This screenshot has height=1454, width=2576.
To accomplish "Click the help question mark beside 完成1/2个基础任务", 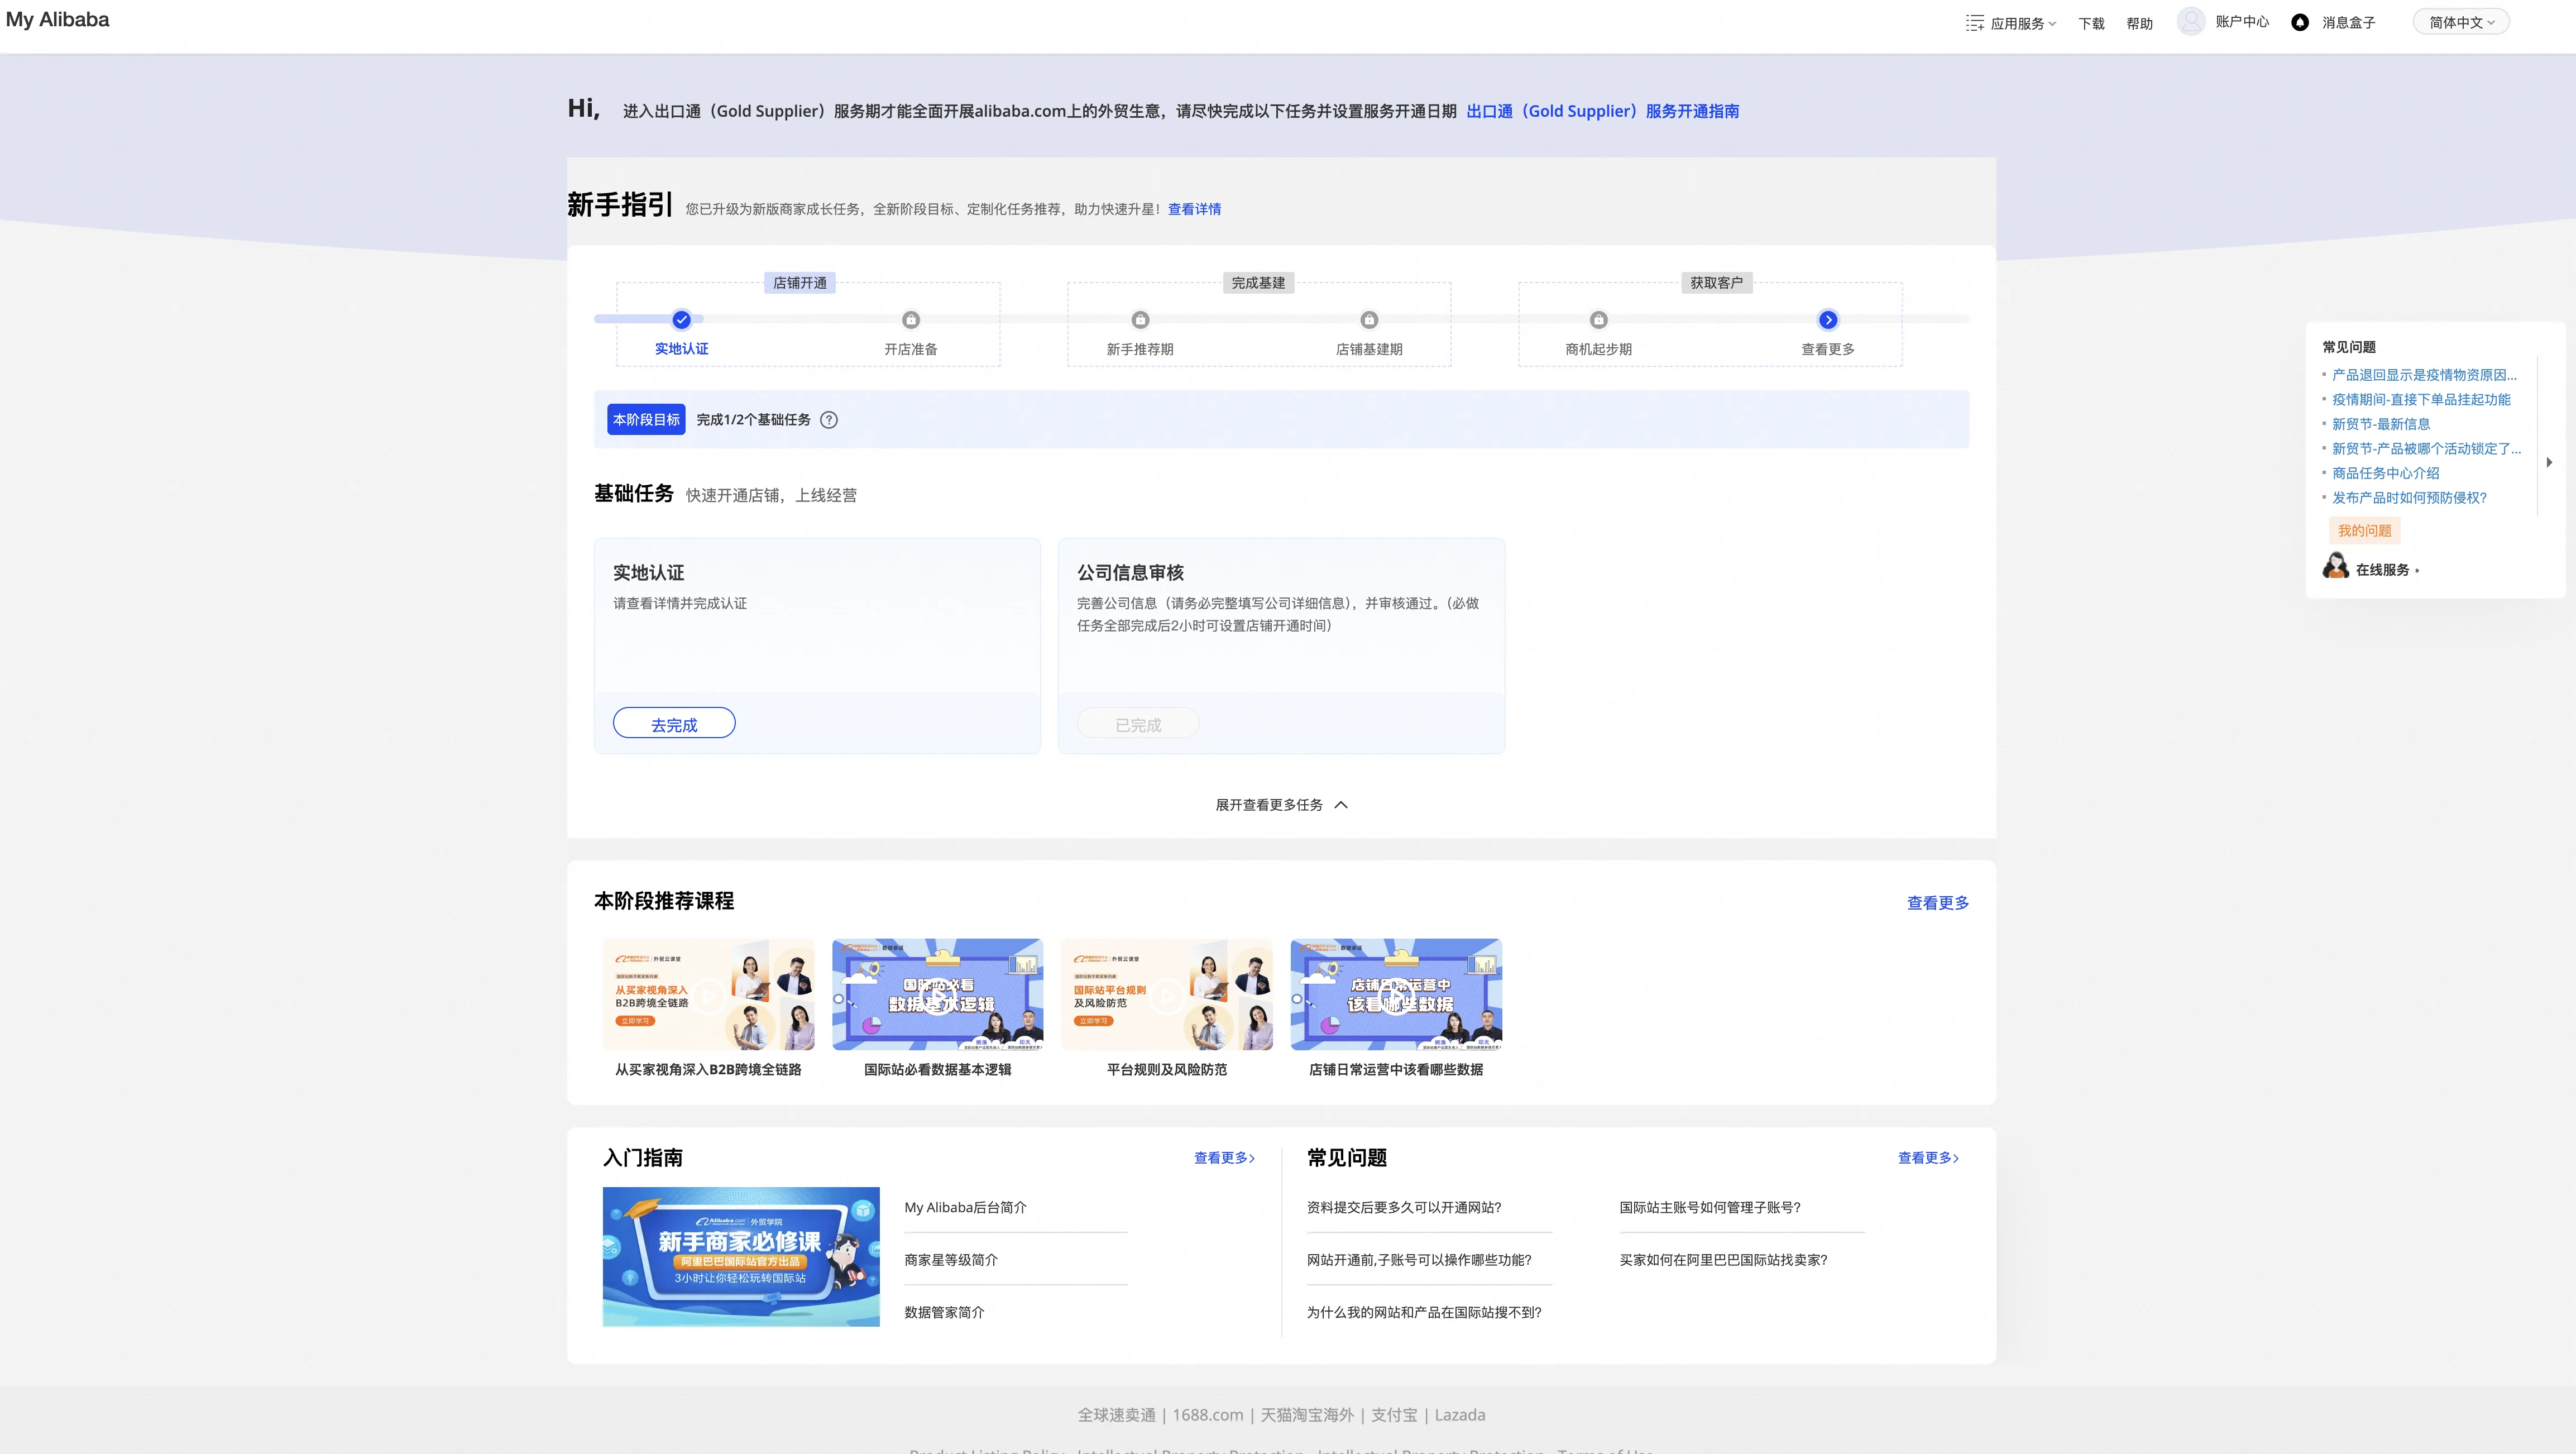I will pyautogui.click(x=829, y=420).
